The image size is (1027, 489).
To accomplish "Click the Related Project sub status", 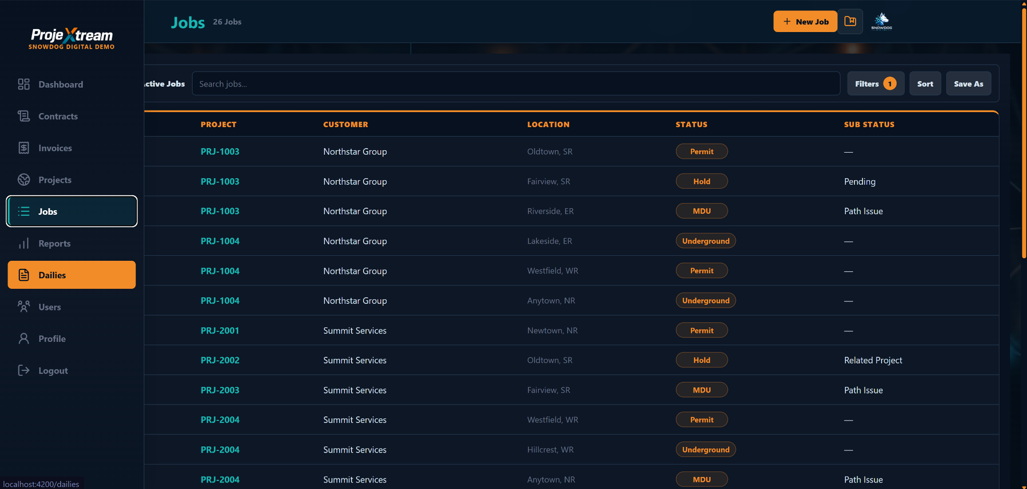I will click(x=873, y=360).
